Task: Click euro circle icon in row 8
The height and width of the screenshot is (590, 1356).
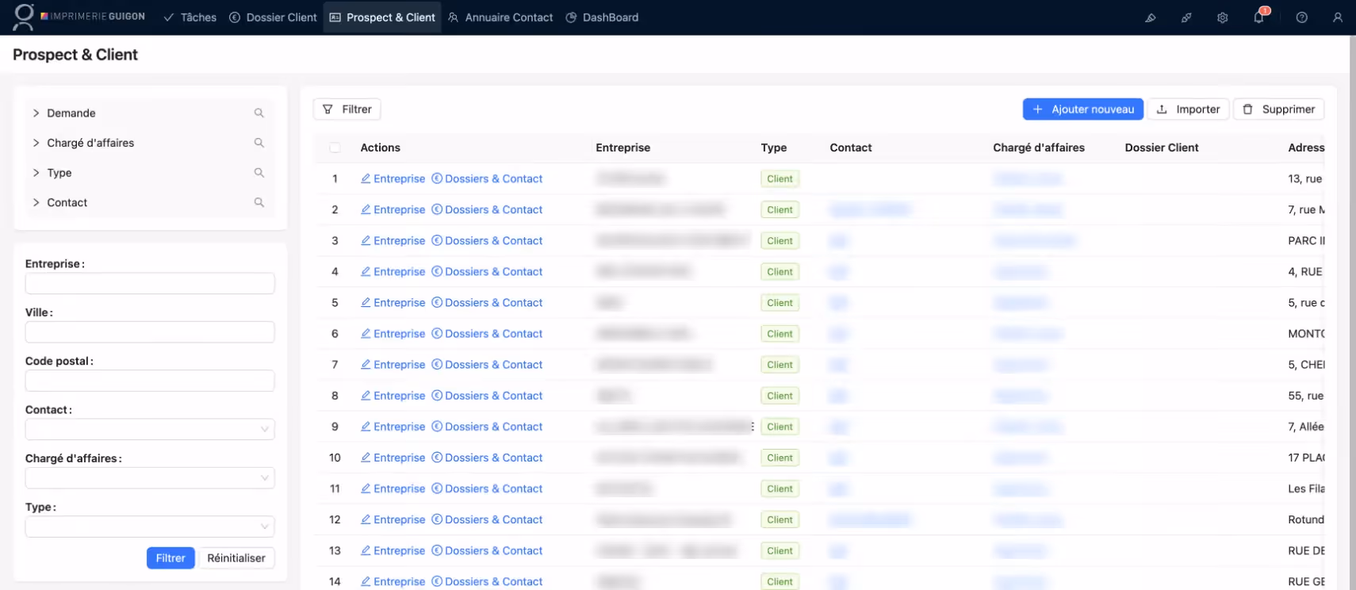Action: coord(437,395)
